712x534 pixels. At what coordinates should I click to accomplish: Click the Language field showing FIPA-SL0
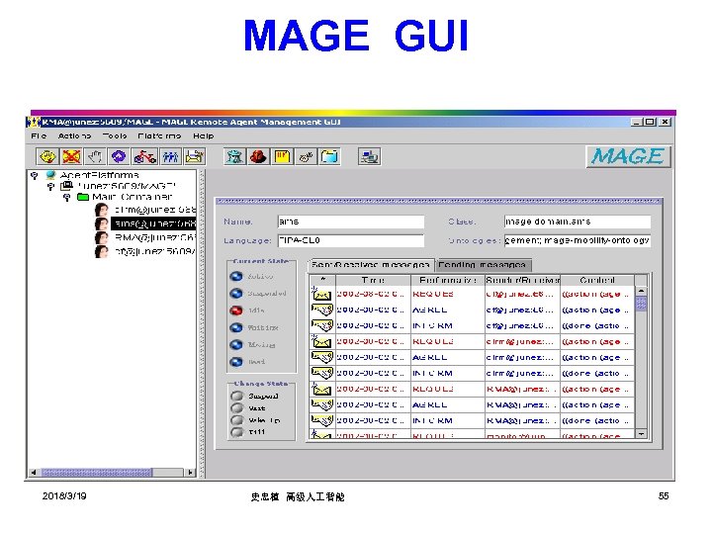pos(350,240)
